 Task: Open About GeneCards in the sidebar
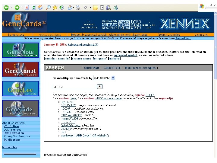pos(13,123)
